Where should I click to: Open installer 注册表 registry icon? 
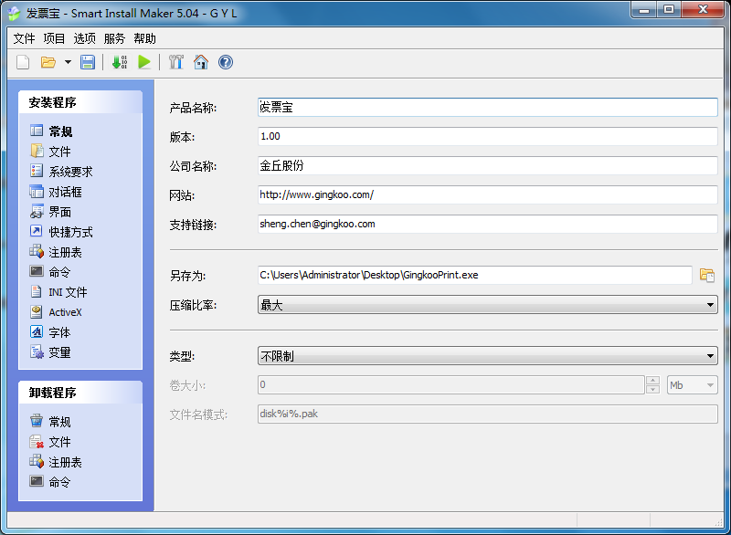[x=37, y=251]
